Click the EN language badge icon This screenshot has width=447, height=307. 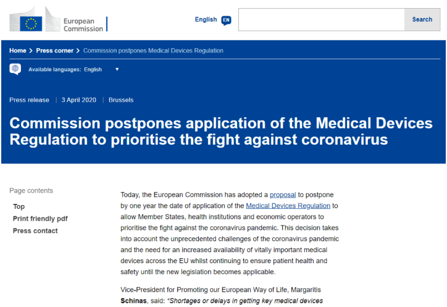pyautogui.click(x=226, y=20)
